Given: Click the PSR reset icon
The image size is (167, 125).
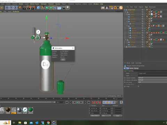Looking at the screenshot, I should [111, 8].
